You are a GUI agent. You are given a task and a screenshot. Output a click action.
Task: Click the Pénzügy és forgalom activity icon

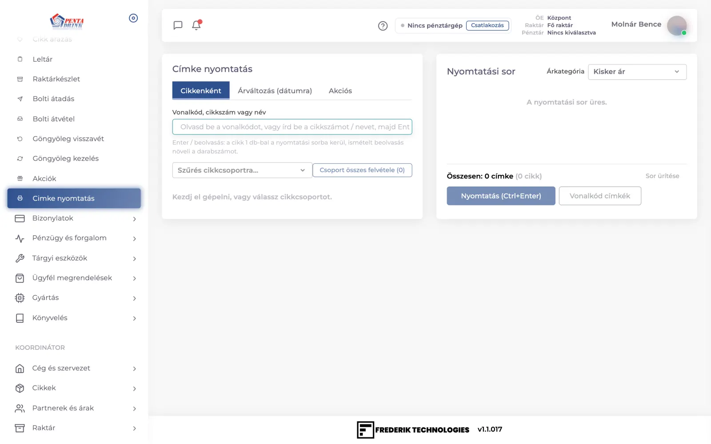(20, 238)
